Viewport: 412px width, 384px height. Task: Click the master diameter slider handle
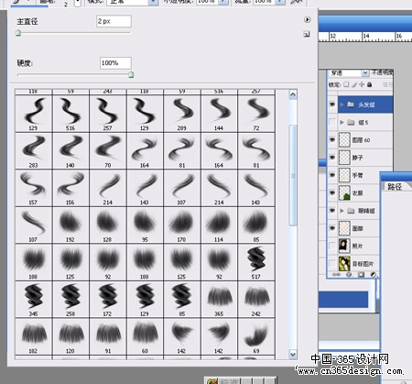18,33
